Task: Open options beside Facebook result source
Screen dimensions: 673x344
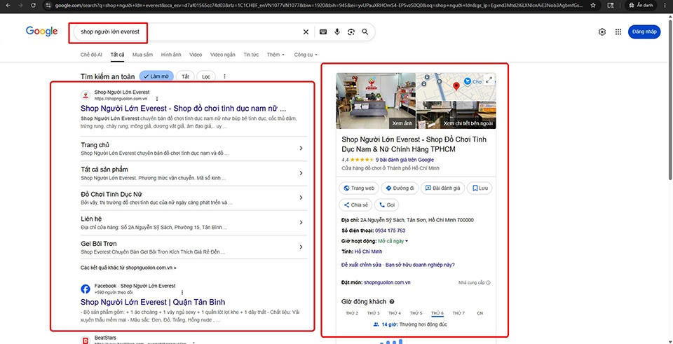Action: click(x=183, y=292)
